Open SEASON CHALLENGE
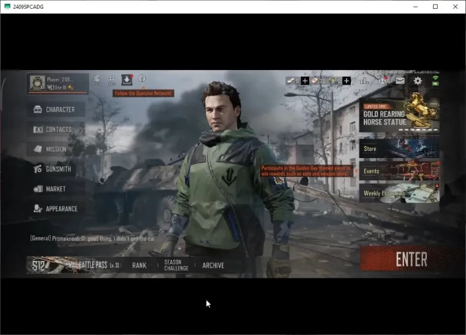Viewport: 466px width, 335px height. click(176, 265)
